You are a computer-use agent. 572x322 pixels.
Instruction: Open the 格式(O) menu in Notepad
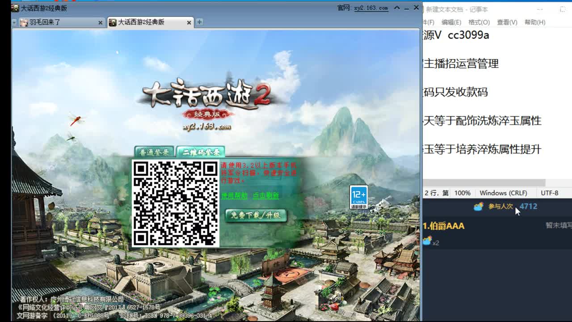click(479, 22)
